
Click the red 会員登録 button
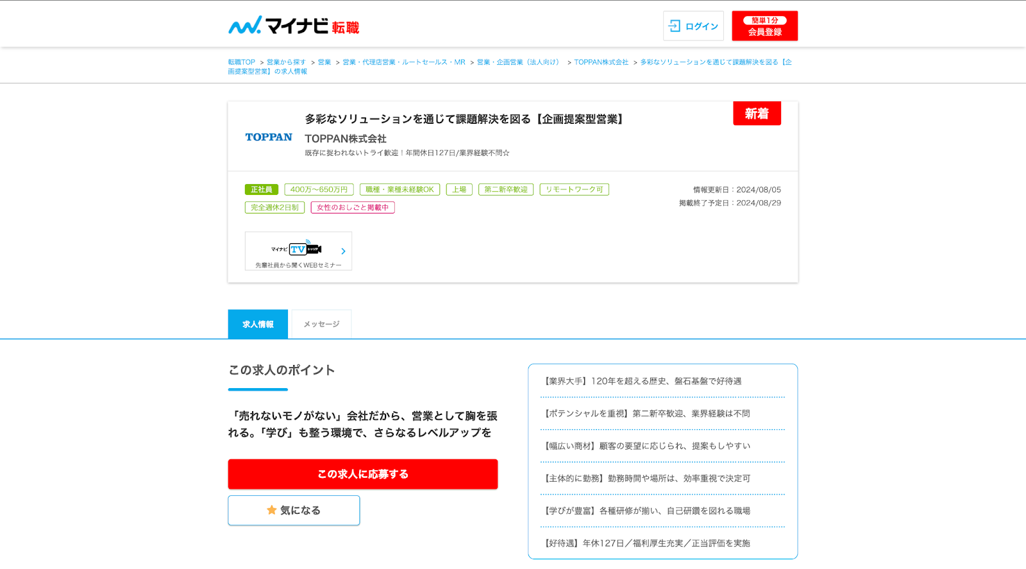click(x=765, y=26)
